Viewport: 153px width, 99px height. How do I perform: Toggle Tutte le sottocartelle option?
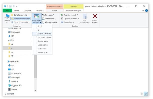(21, 19)
